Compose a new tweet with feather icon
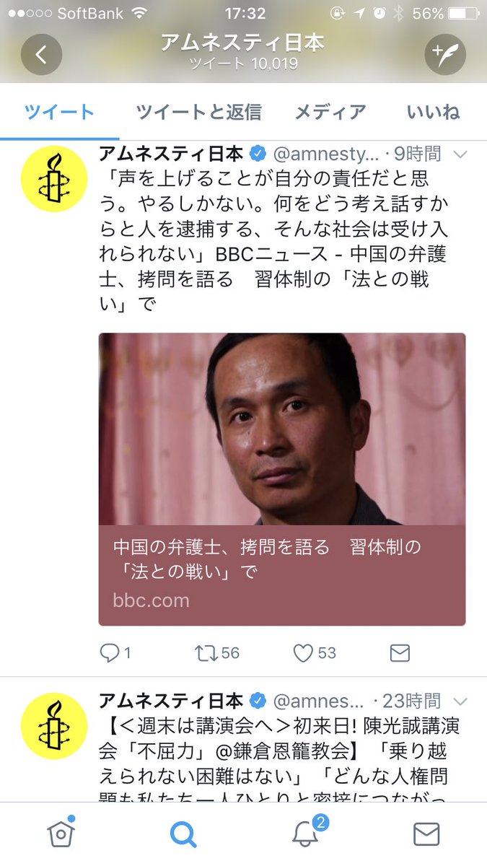Viewport: 487px width, 866px height. click(445, 54)
